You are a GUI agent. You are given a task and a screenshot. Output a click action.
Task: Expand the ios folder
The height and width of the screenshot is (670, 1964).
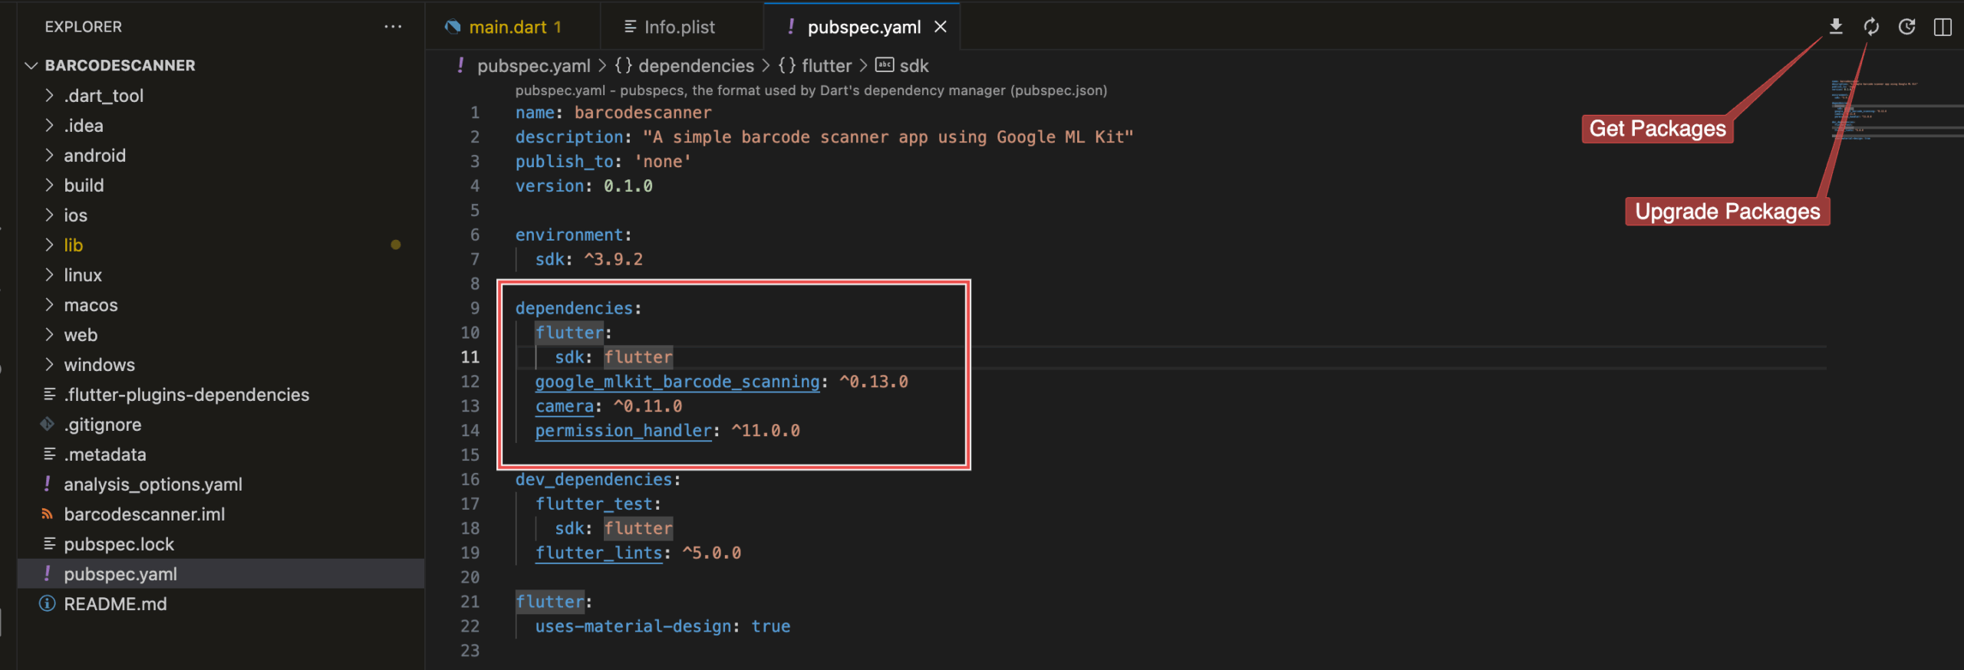(221, 215)
